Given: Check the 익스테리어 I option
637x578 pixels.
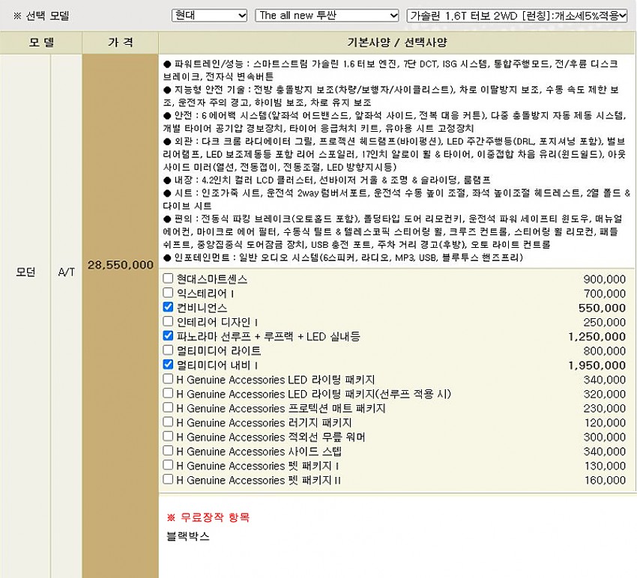Looking at the screenshot, I should click(x=168, y=293).
